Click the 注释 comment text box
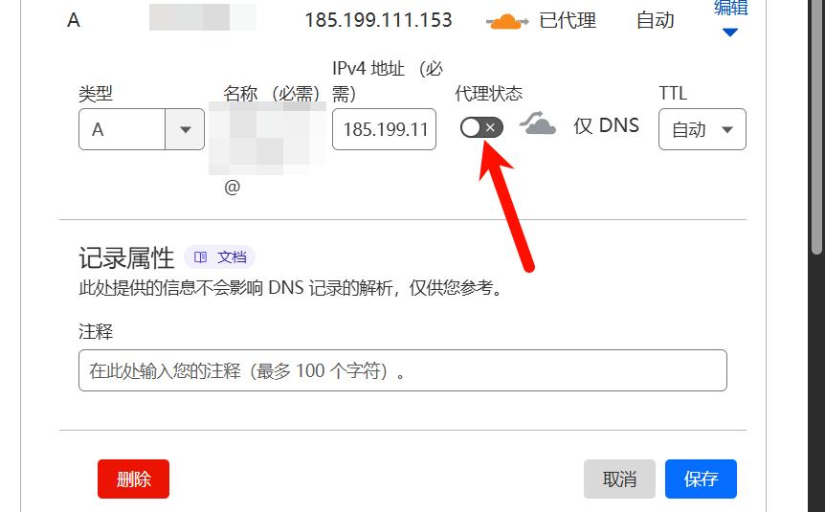 click(403, 370)
